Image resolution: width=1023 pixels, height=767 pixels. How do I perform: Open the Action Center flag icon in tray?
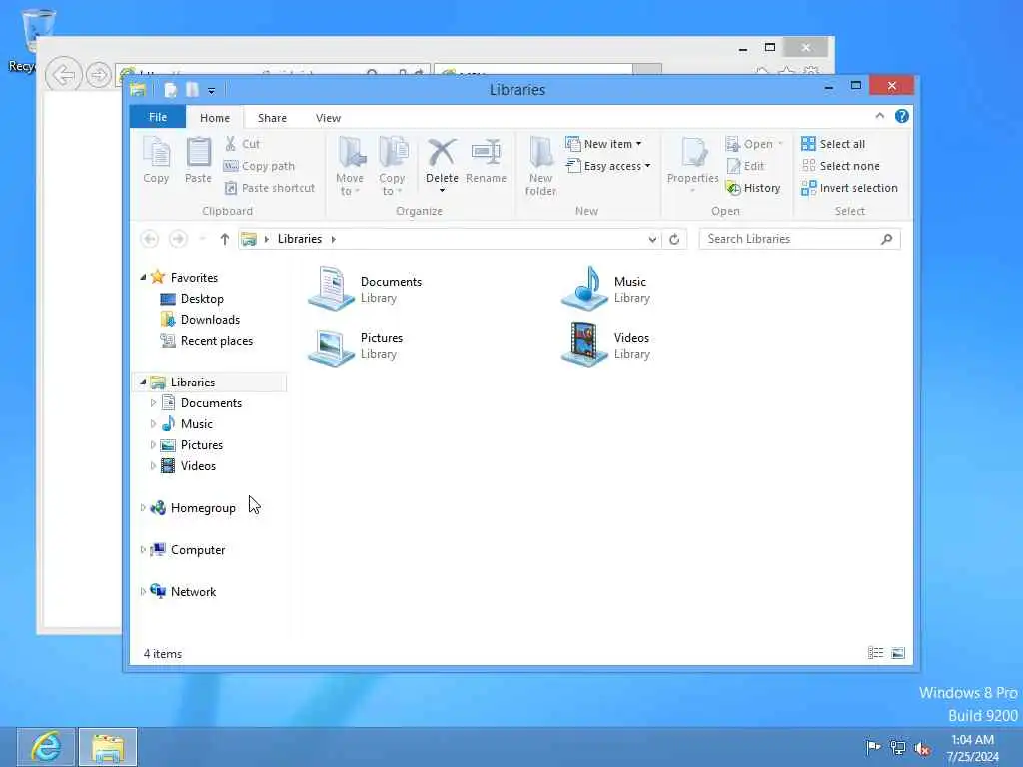(873, 747)
